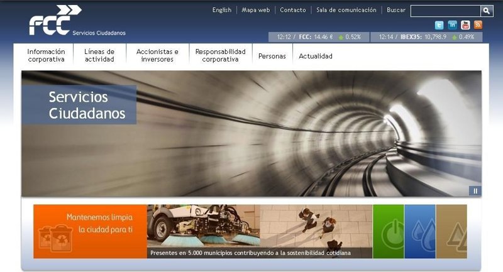Image resolution: width=503 pixels, height=272 pixels.
Task: Switch the site language to English
Action: tap(222, 10)
